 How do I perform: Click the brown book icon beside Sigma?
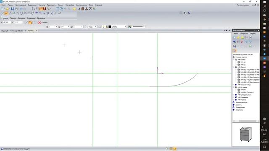pyautogui.click(x=83, y=9)
